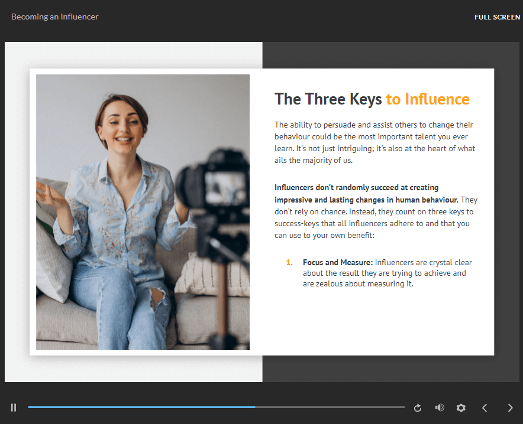Screen dimensions: 523x424
Task: Open the settings gear menu
Action: pyautogui.click(x=461, y=408)
